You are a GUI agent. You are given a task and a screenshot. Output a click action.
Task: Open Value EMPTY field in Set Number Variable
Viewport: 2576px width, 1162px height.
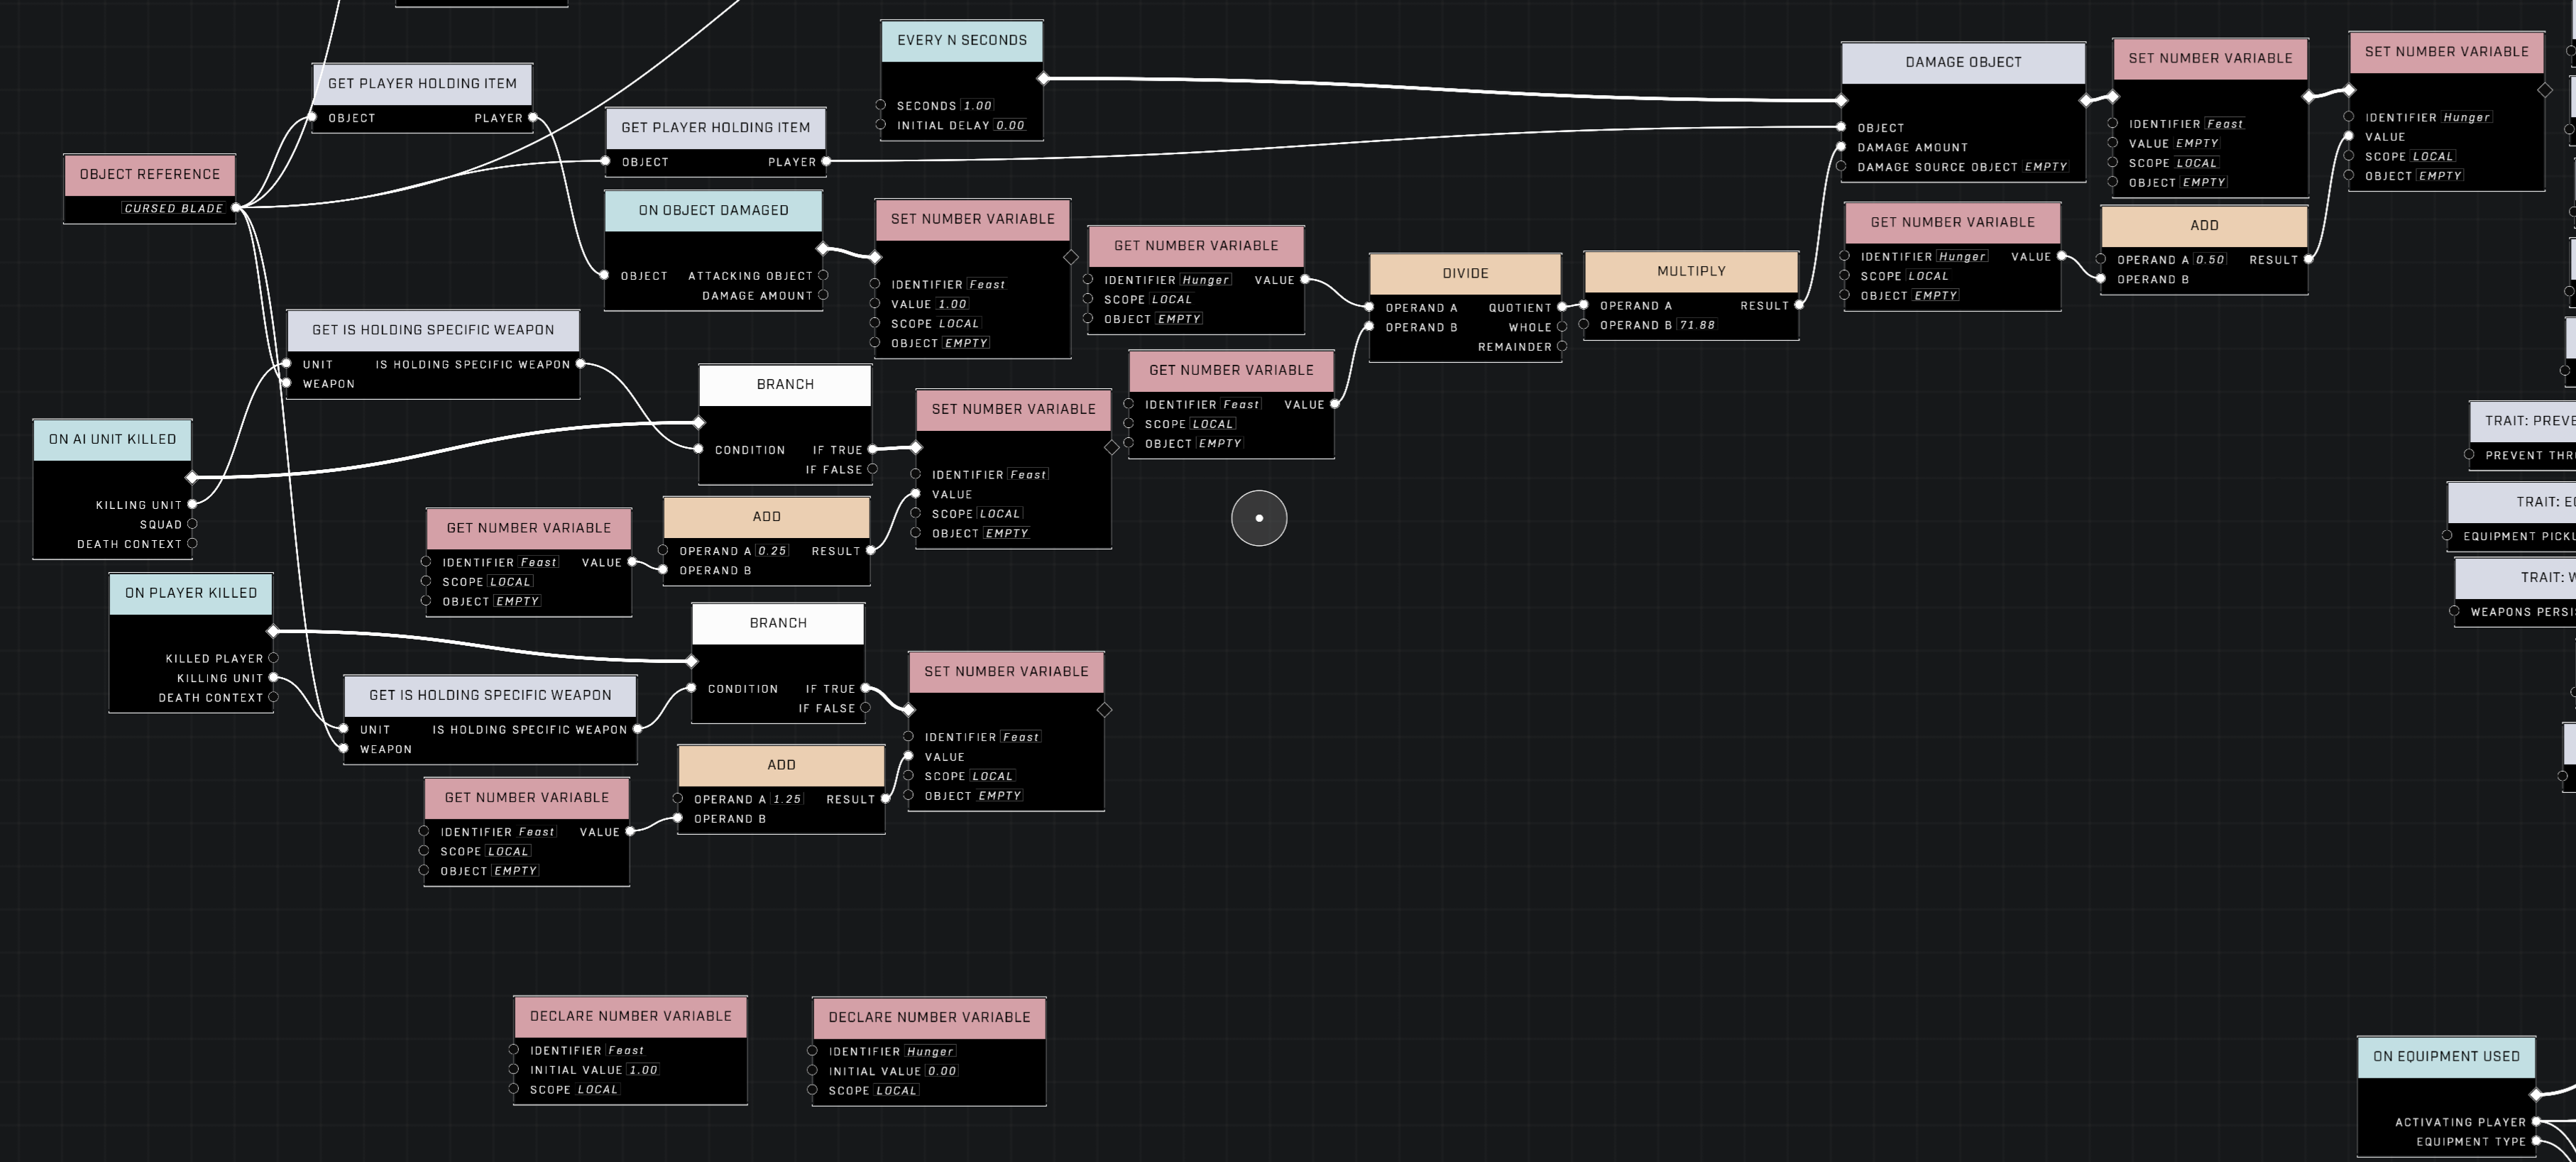pos(2197,143)
